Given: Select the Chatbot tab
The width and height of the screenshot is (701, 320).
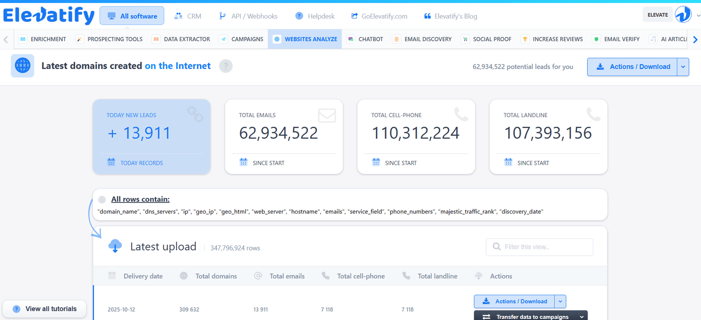Looking at the screenshot, I should pos(365,39).
